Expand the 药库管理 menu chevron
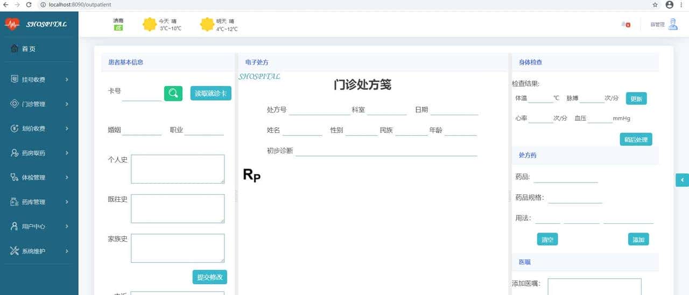 (67, 202)
